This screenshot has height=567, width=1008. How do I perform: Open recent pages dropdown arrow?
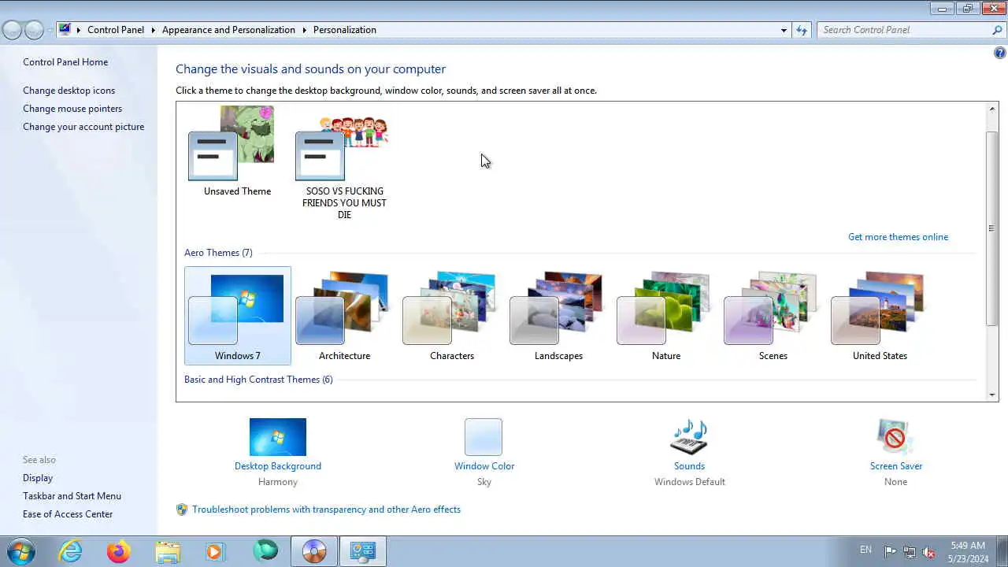[x=50, y=30]
